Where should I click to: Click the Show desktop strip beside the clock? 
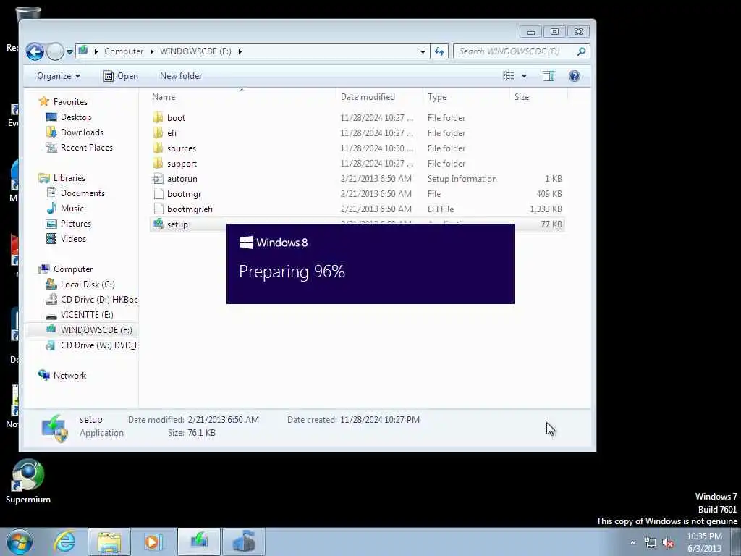pyautogui.click(x=735, y=542)
